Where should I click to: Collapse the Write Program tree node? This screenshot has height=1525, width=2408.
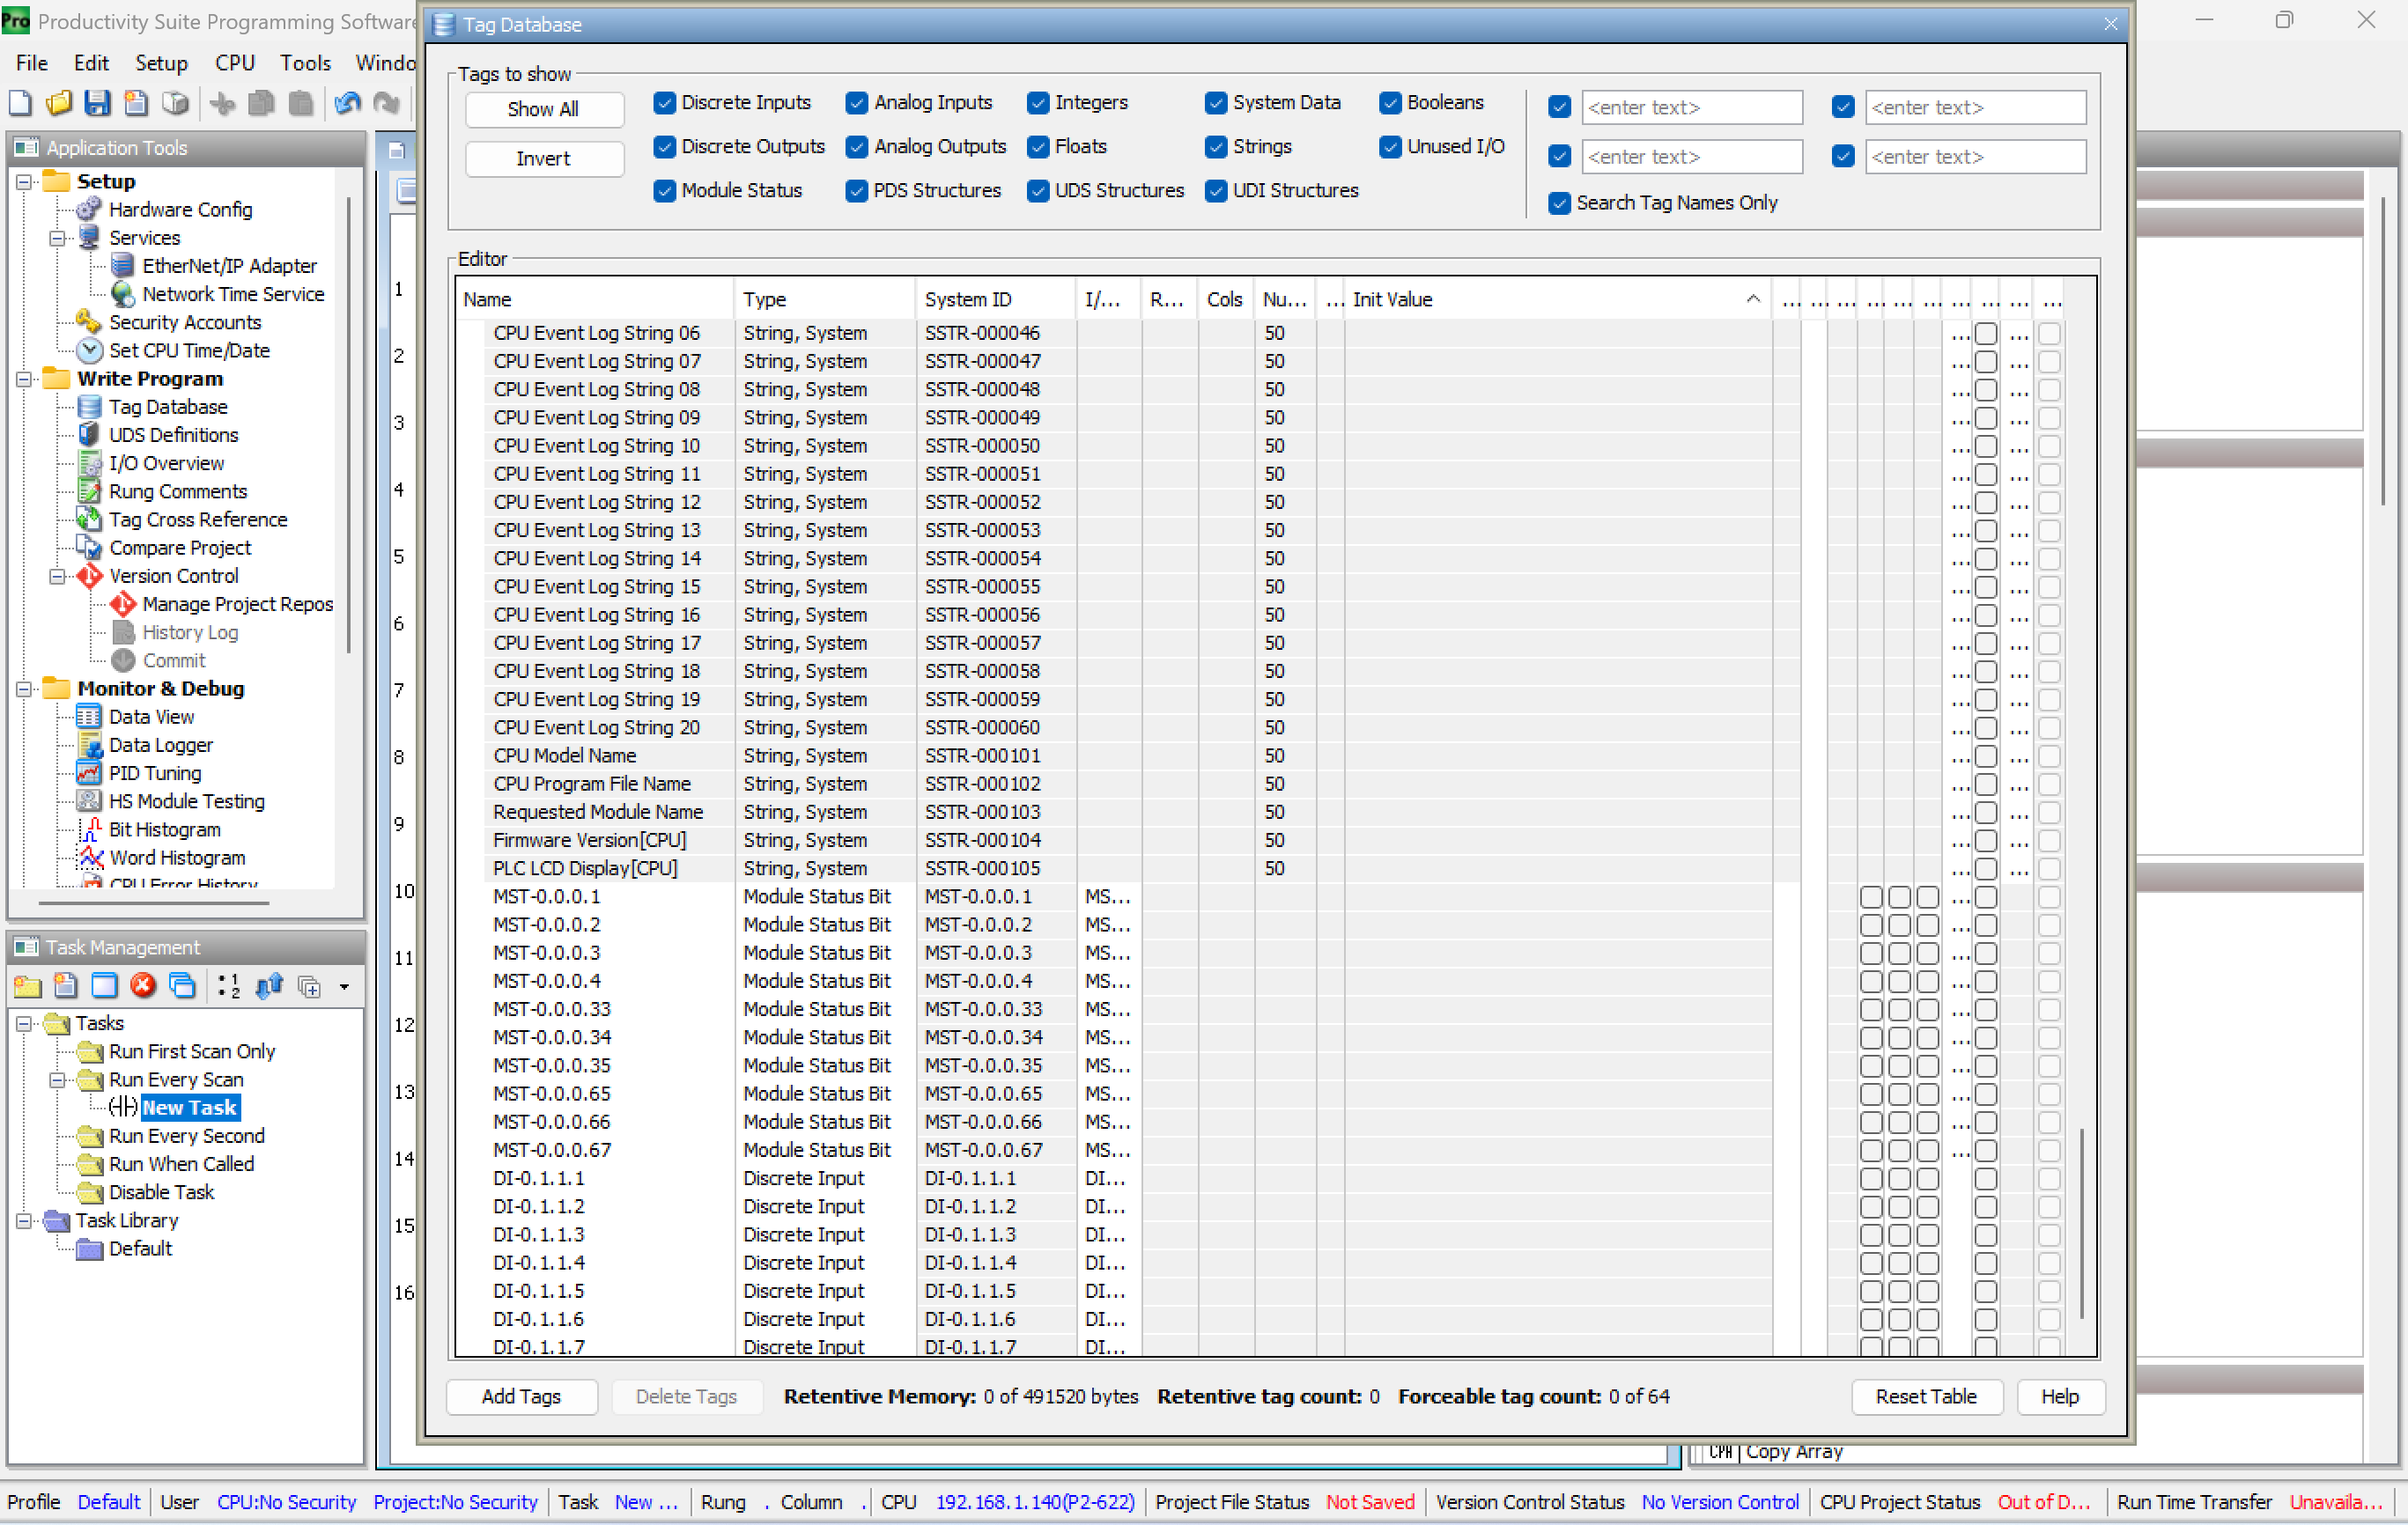(24, 379)
